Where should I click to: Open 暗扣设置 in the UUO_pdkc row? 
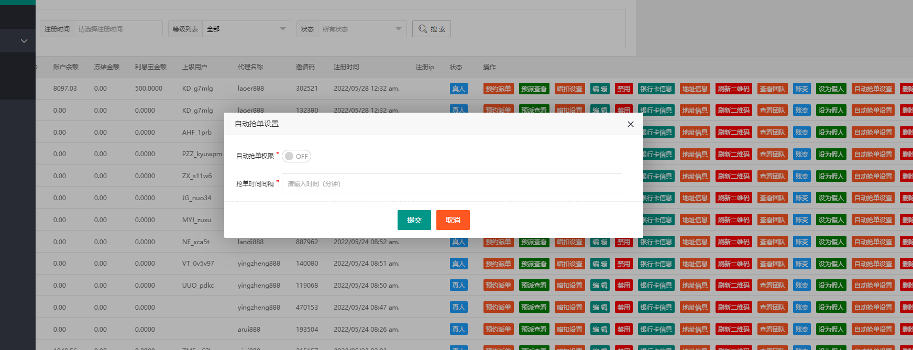click(x=570, y=286)
